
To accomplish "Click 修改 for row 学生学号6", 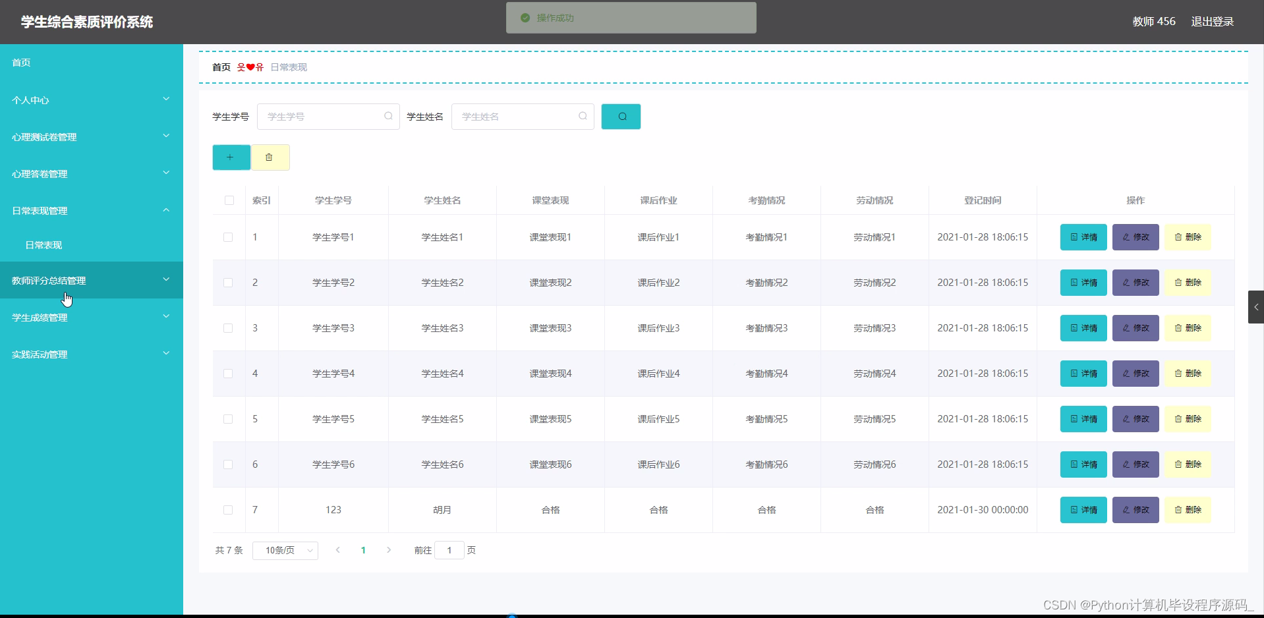I will pyautogui.click(x=1135, y=464).
